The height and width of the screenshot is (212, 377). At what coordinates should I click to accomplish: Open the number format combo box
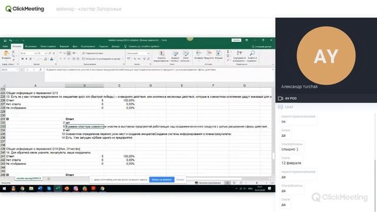coord(138,53)
